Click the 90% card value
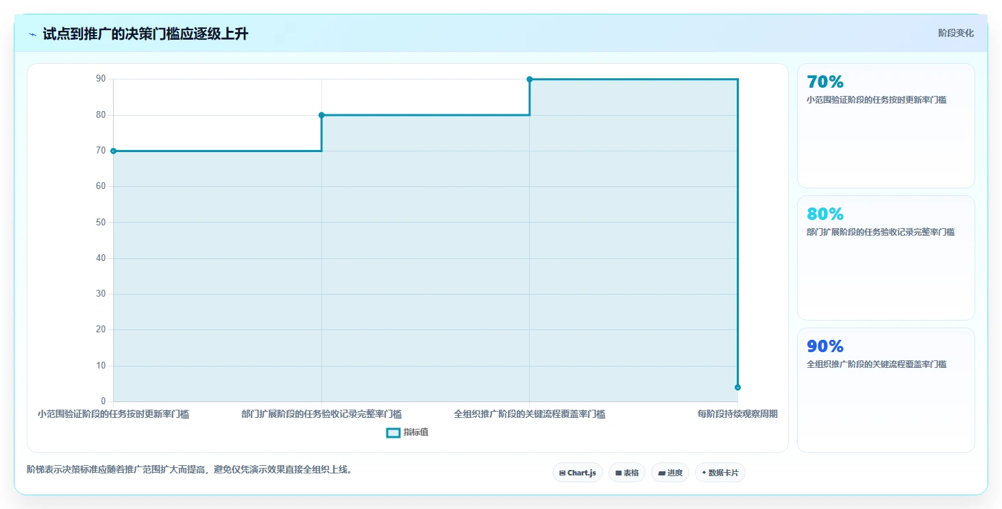The image size is (1002, 509). click(x=825, y=346)
